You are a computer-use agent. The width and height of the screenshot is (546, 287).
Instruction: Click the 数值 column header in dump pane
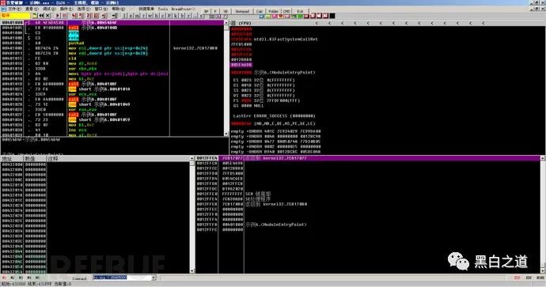(x=35, y=159)
